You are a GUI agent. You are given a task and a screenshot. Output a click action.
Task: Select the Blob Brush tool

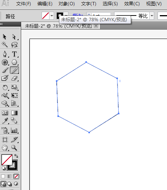point(5,78)
